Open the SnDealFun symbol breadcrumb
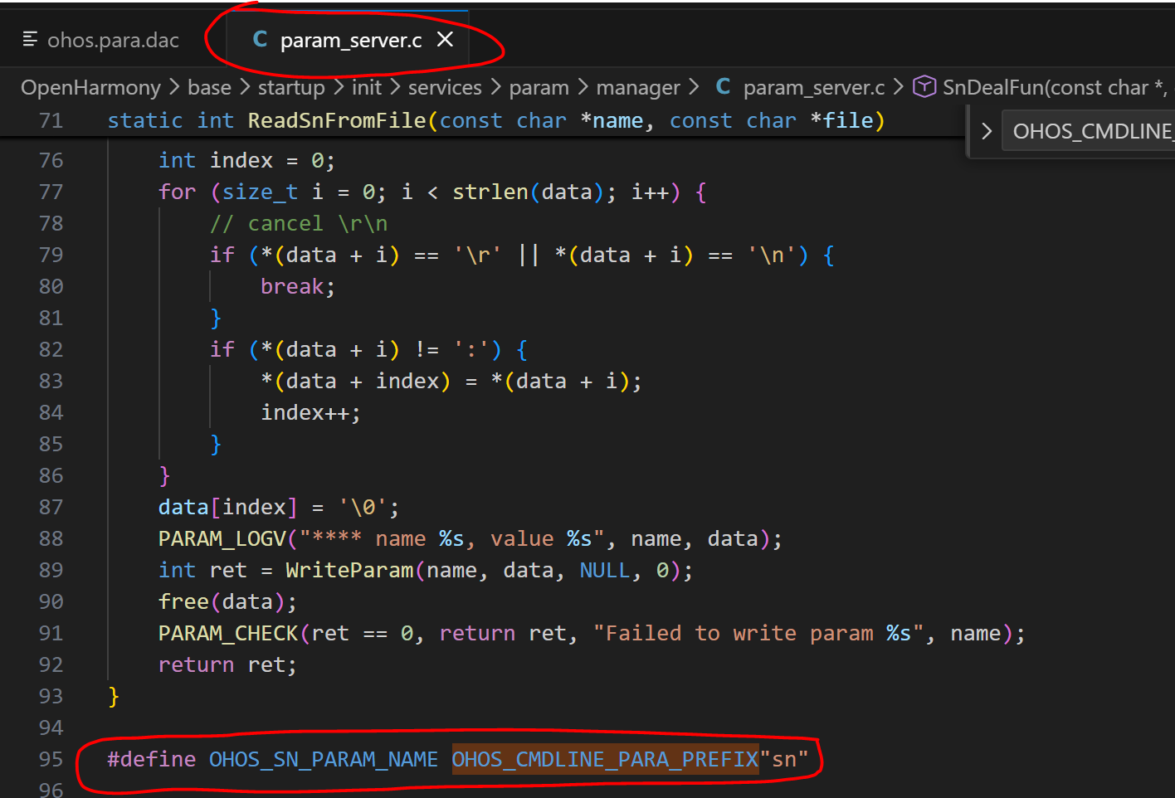 click(1046, 87)
